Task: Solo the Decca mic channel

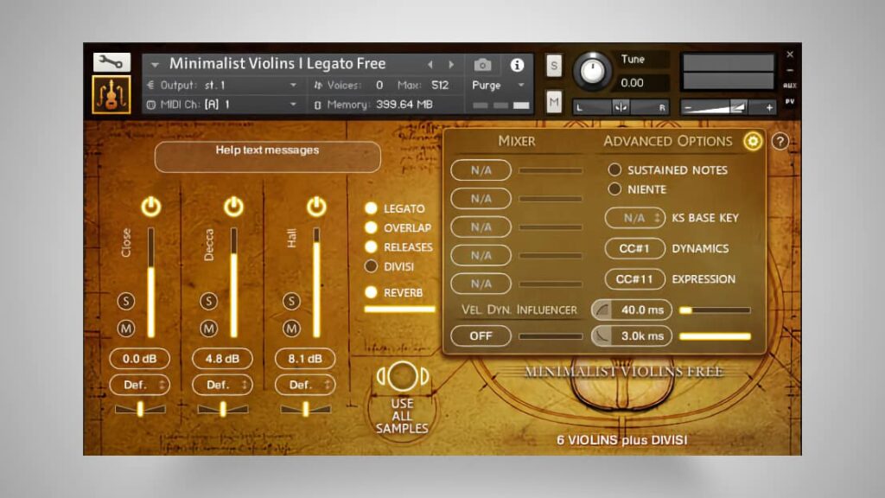Action: (208, 301)
